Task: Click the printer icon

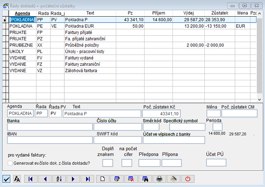Action: coord(159,179)
